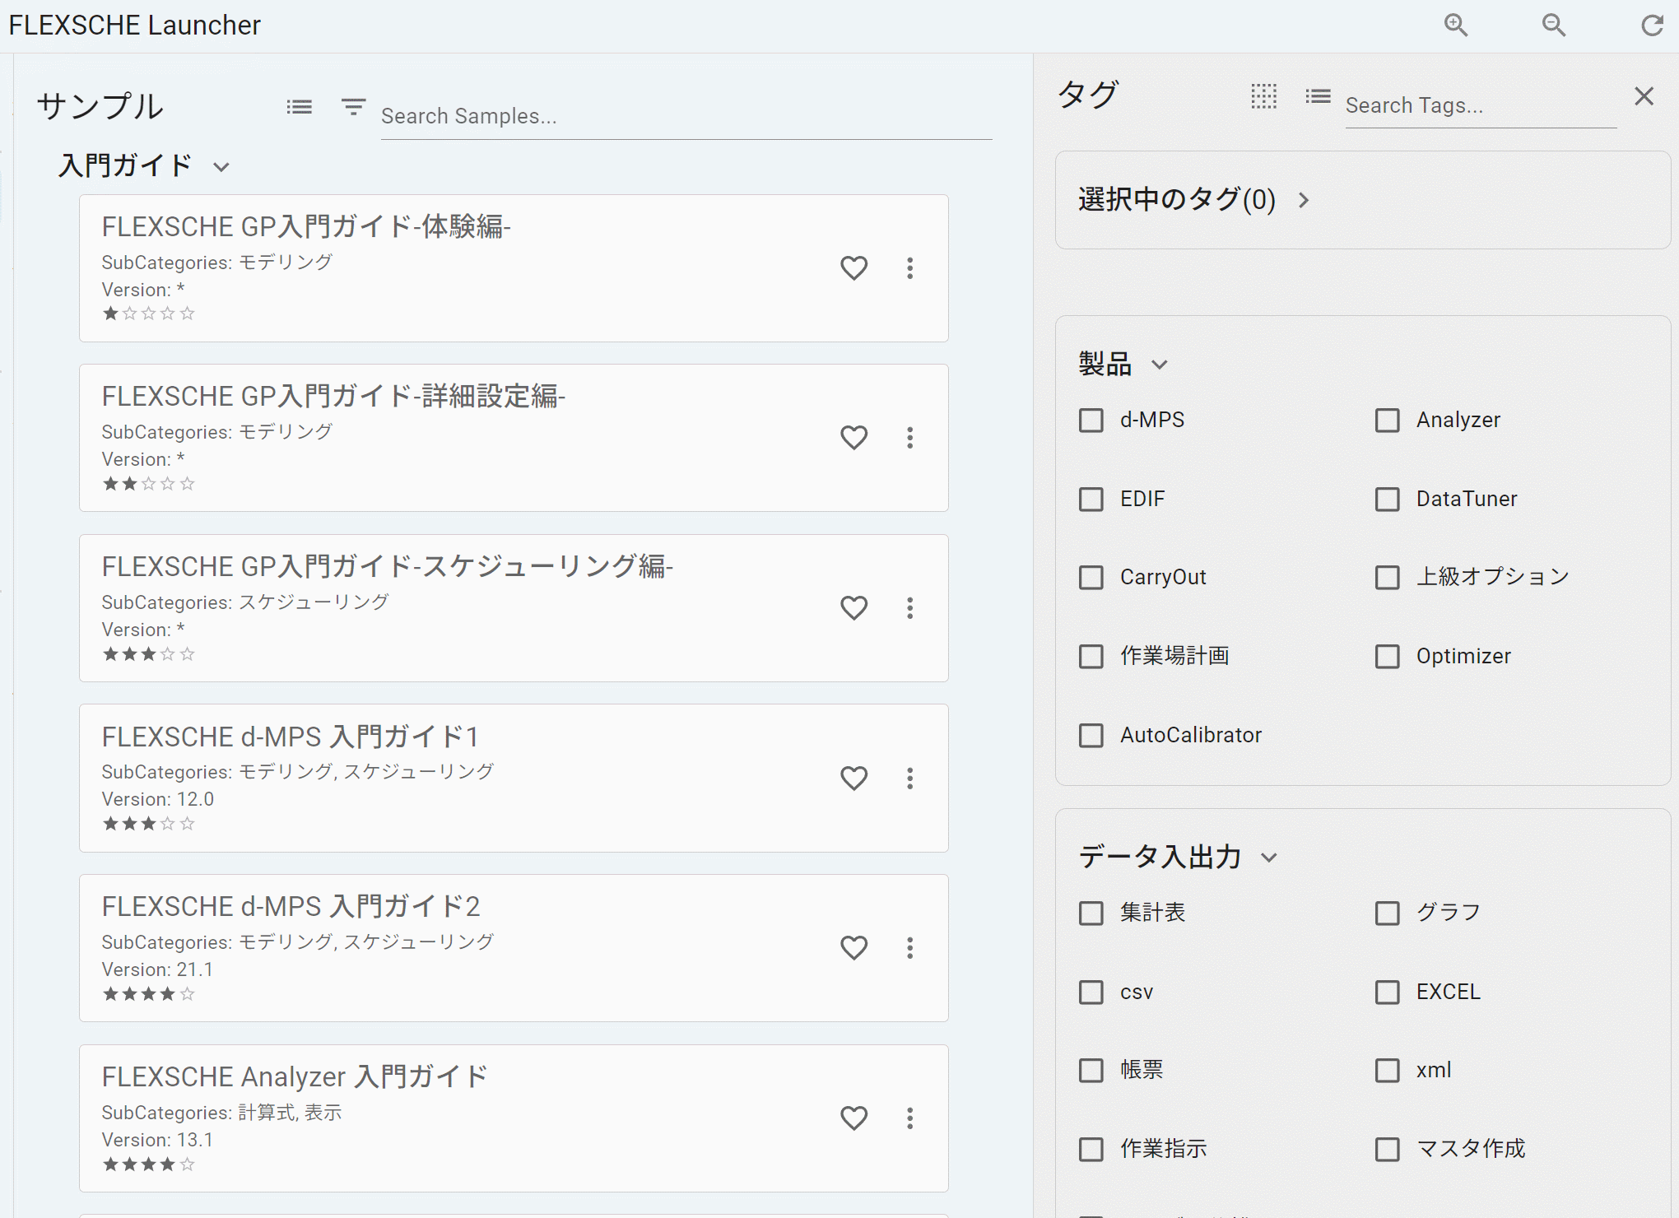Switch tags to grid view icon

pos(1263,96)
